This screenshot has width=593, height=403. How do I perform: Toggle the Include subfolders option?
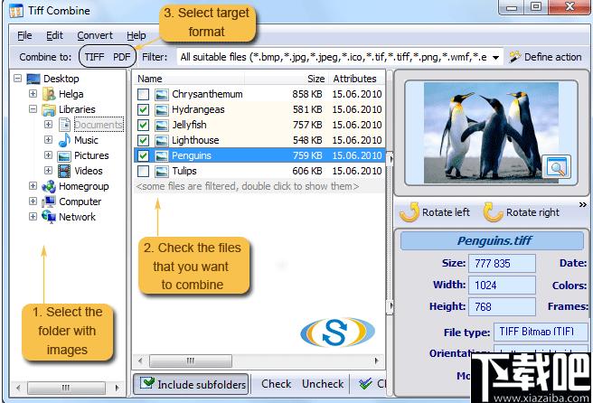[x=191, y=384]
